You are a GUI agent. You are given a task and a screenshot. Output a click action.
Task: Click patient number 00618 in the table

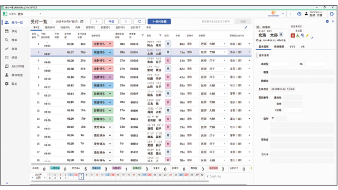click(134, 119)
